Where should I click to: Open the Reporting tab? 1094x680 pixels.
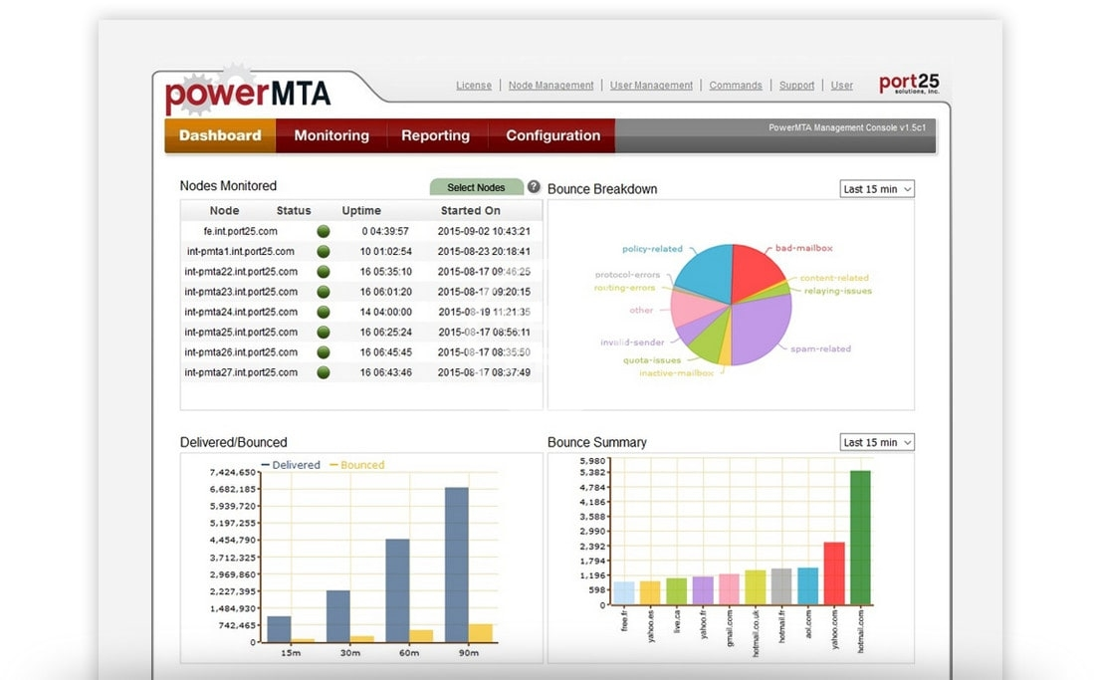point(435,135)
